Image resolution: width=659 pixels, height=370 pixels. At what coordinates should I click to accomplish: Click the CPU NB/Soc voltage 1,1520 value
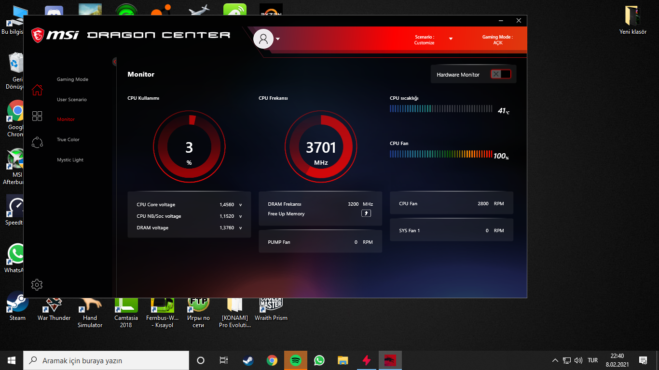click(226, 216)
